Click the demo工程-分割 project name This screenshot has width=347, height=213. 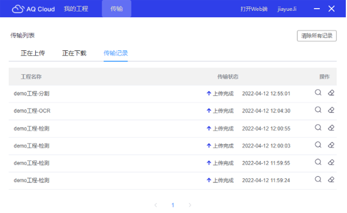[x=31, y=94]
